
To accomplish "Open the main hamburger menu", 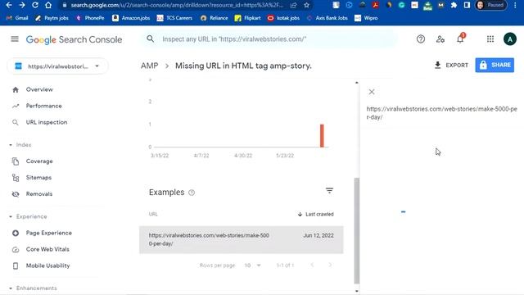I will tap(15, 39).
